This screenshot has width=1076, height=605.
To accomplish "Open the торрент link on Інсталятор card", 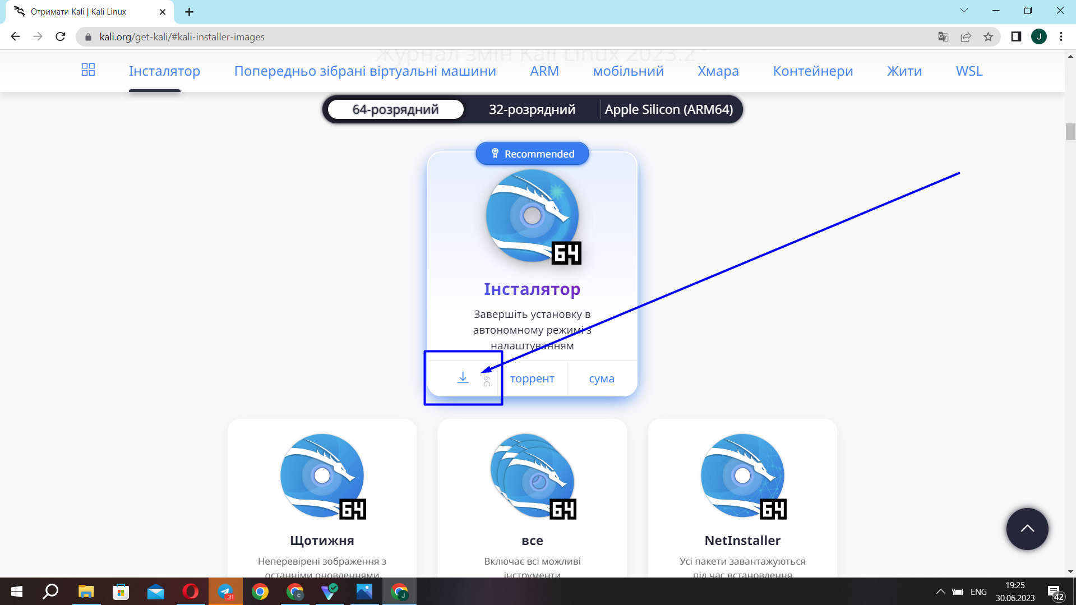I will coord(532,378).
